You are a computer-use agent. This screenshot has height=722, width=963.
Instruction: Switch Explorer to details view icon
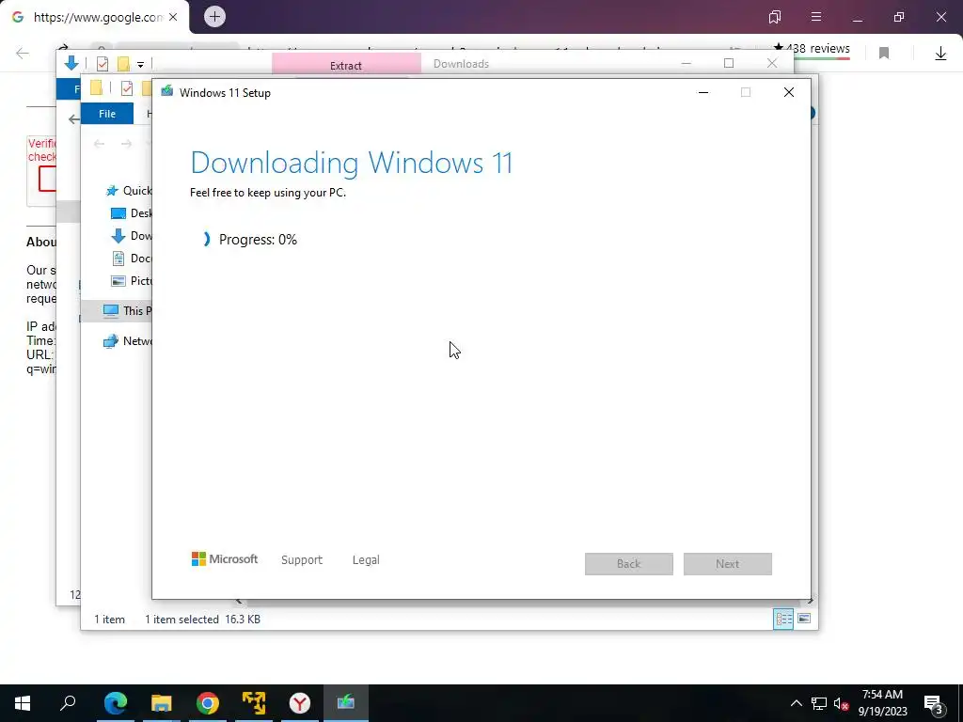coord(783,619)
